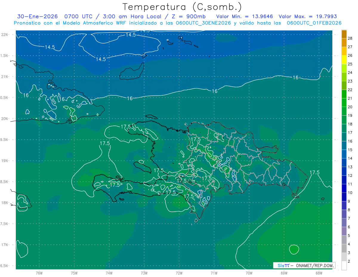
Task: Pick the topmost brown-orange colorbar swatch
Action: [344, 34]
